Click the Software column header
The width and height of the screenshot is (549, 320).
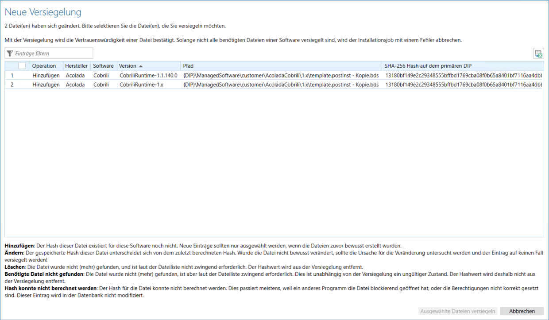(103, 66)
